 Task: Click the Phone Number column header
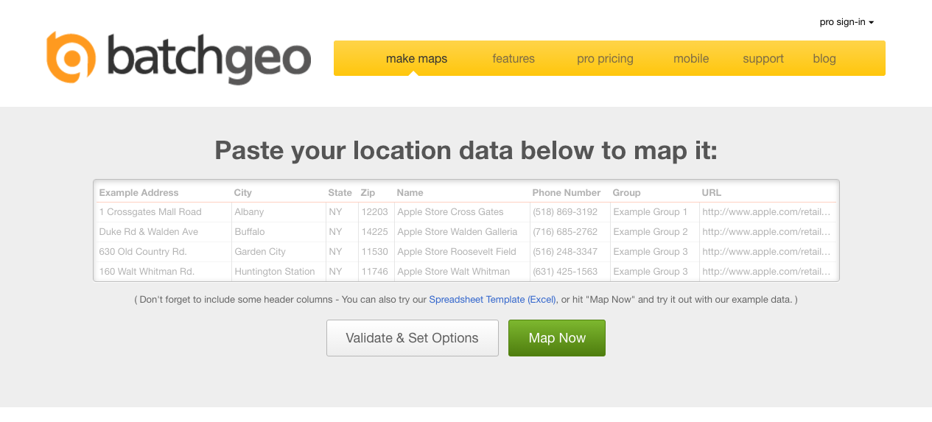pyautogui.click(x=567, y=192)
